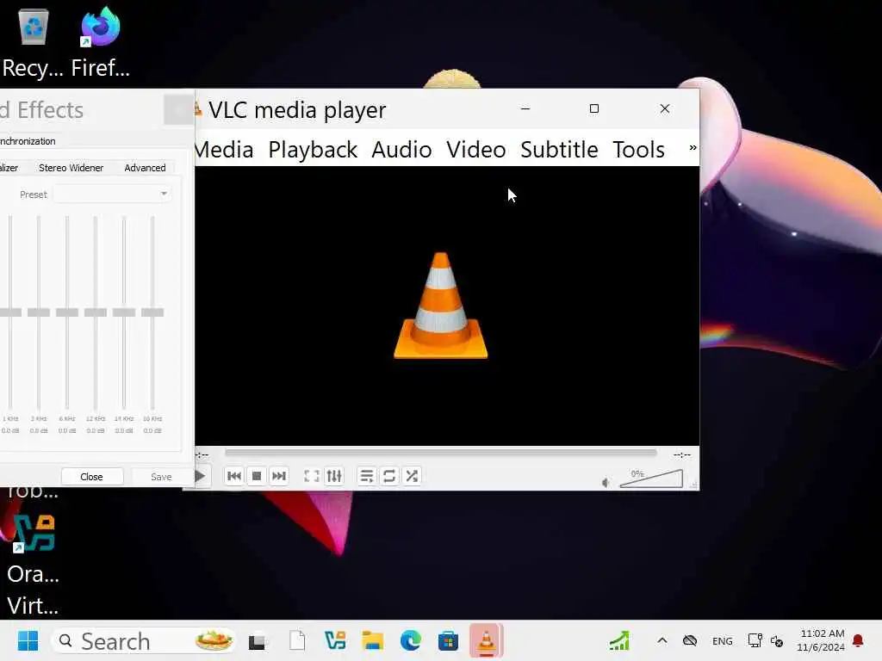Adjust the 3 KHz equalizer slider
Viewport: 882px width, 661px height.
(x=39, y=312)
